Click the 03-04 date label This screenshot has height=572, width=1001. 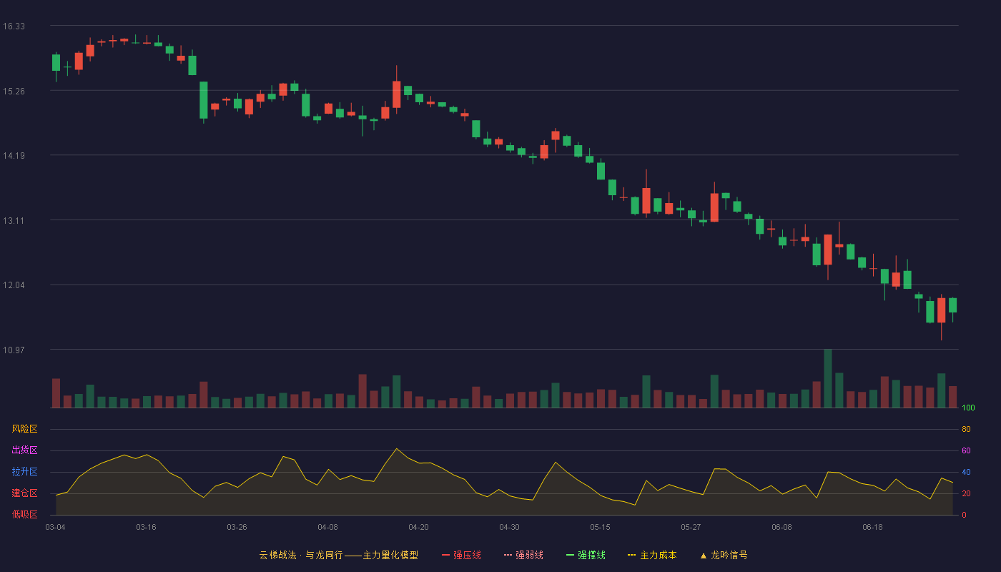coord(56,527)
